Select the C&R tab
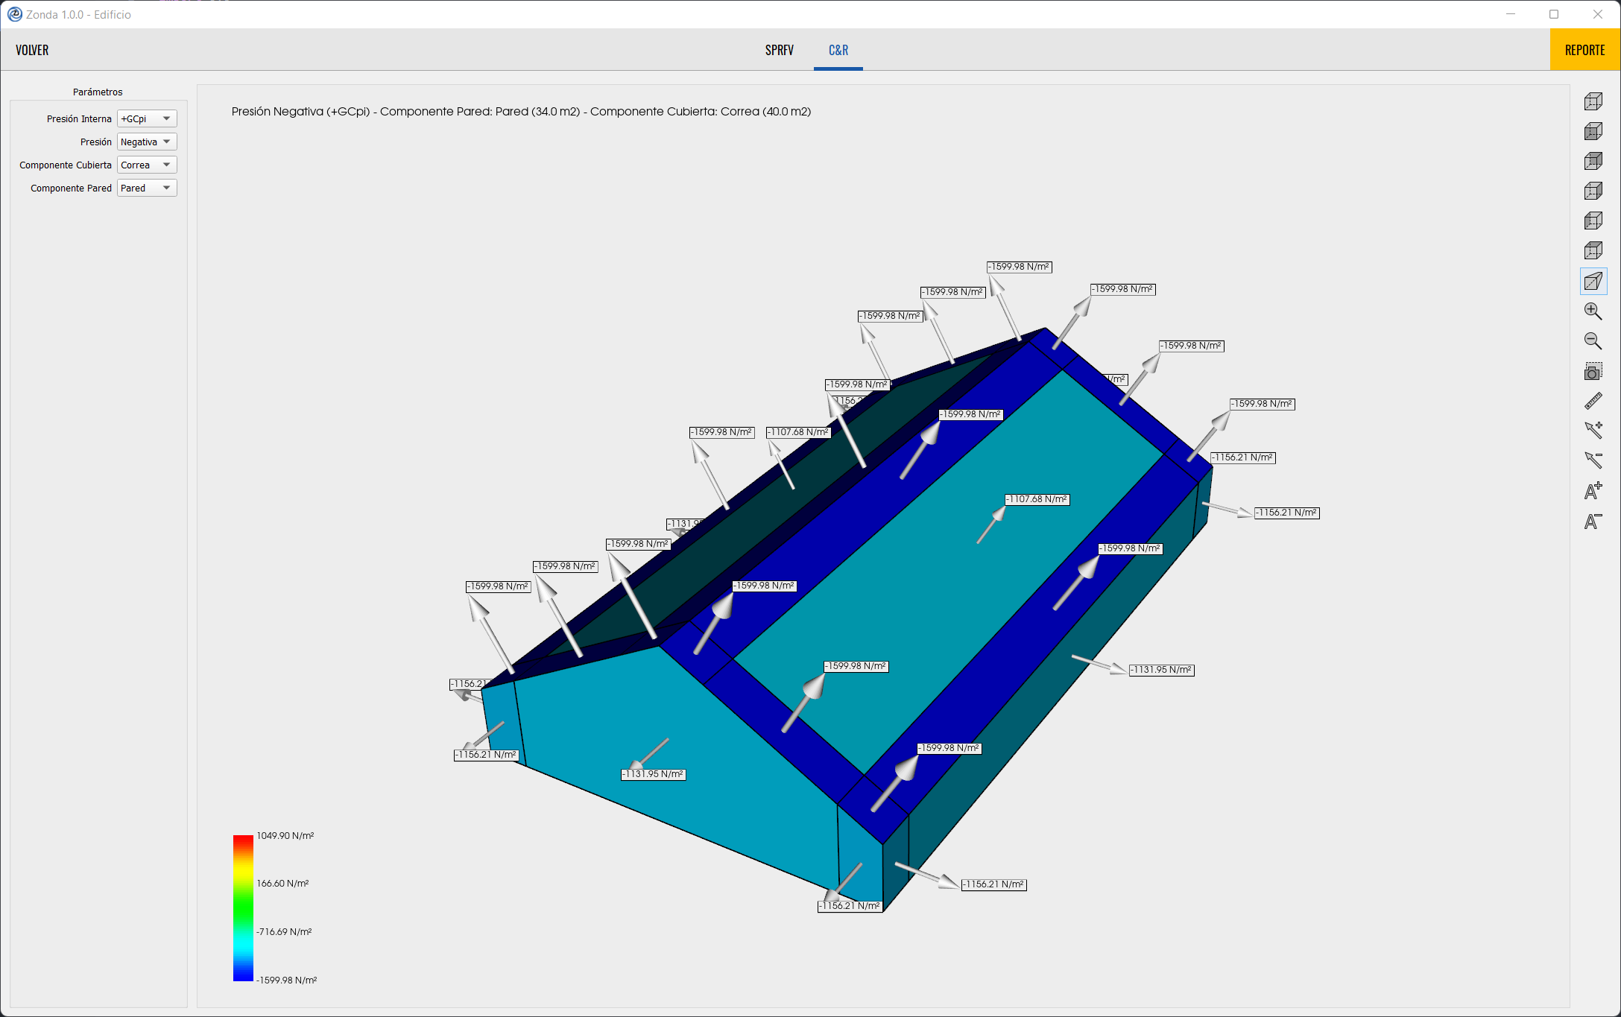 point(838,50)
